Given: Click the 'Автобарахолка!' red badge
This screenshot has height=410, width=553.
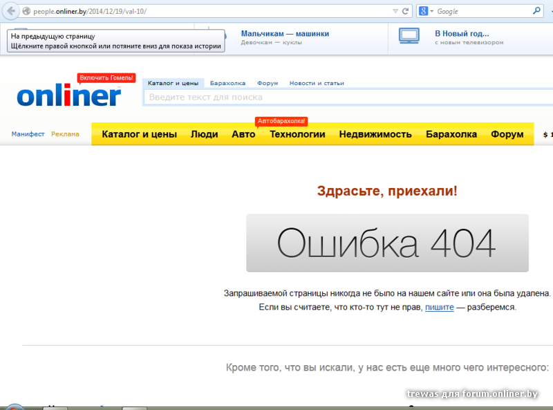Looking at the screenshot, I should tap(281, 121).
